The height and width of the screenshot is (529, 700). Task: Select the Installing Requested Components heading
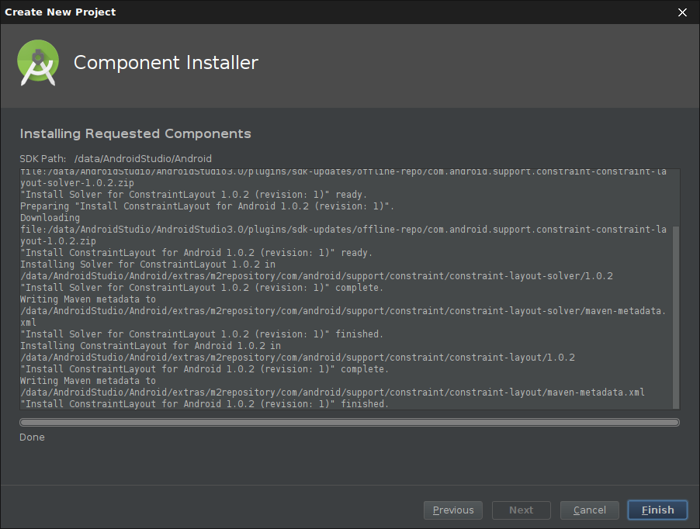click(136, 133)
